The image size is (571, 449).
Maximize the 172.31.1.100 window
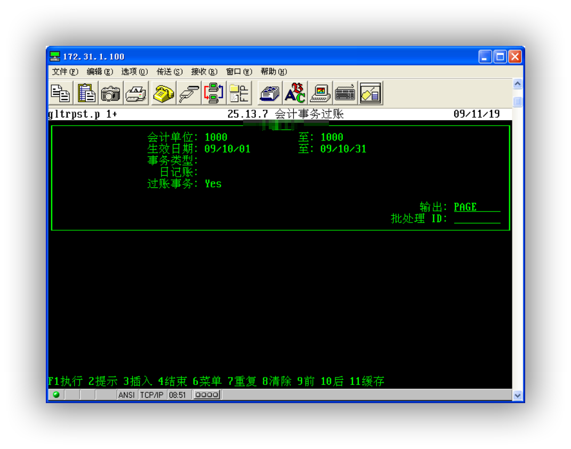(500, 57)
